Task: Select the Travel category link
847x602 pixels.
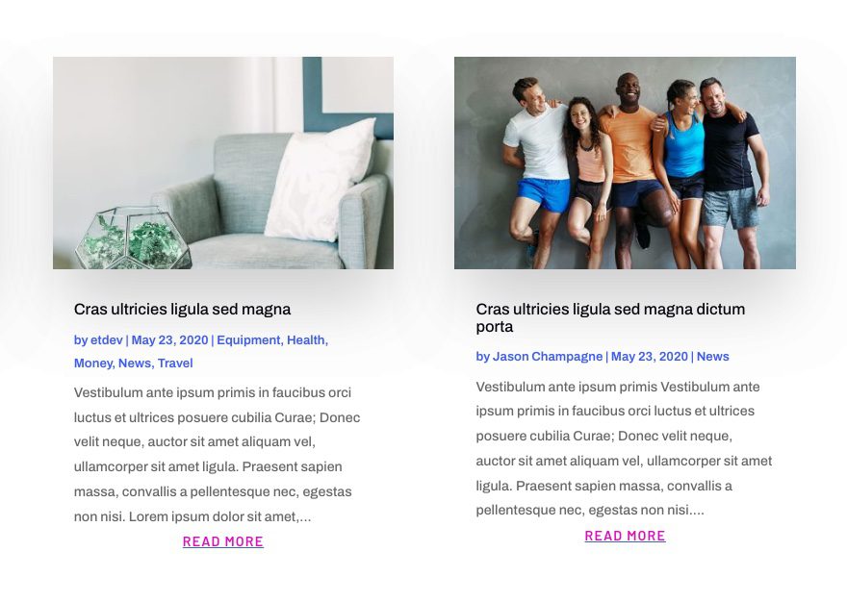Action: (x=175, y=364)
